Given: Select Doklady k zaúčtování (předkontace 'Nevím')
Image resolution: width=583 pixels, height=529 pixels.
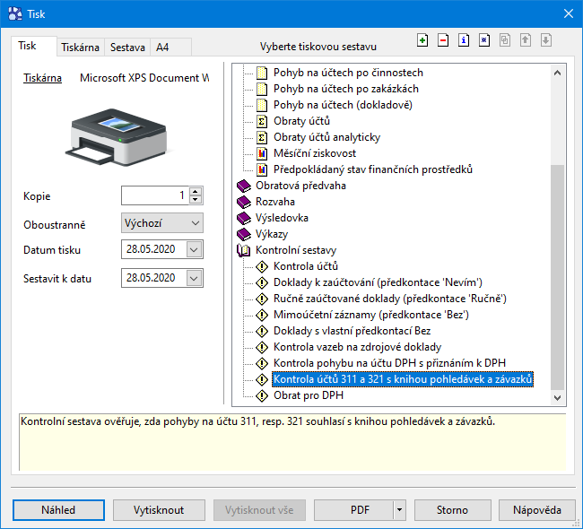Looking at the screenshot, I should click(x=378, y=282).
